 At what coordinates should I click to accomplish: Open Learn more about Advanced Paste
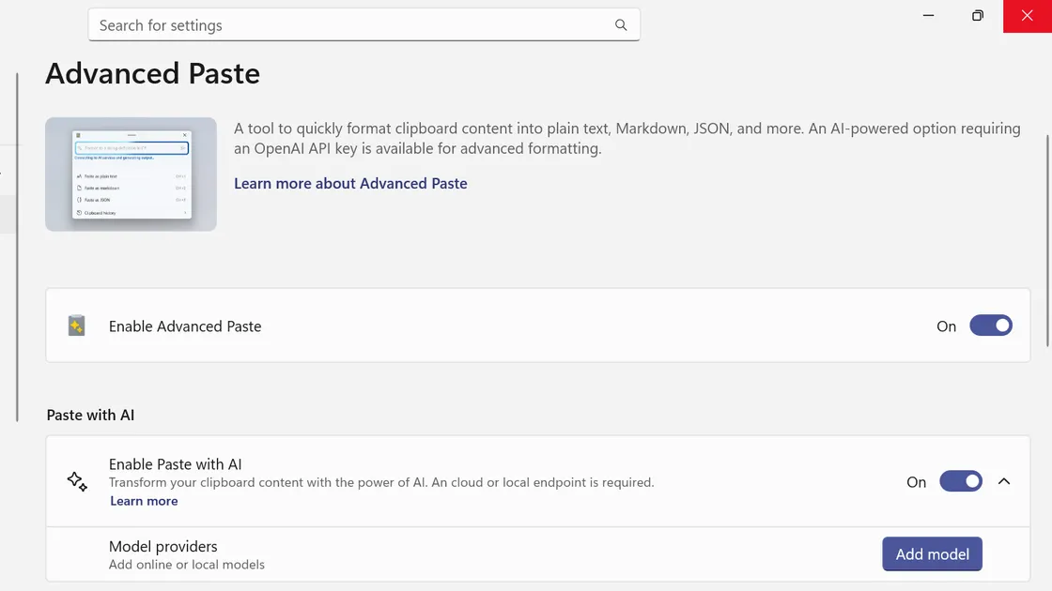[x=350, y=183]
